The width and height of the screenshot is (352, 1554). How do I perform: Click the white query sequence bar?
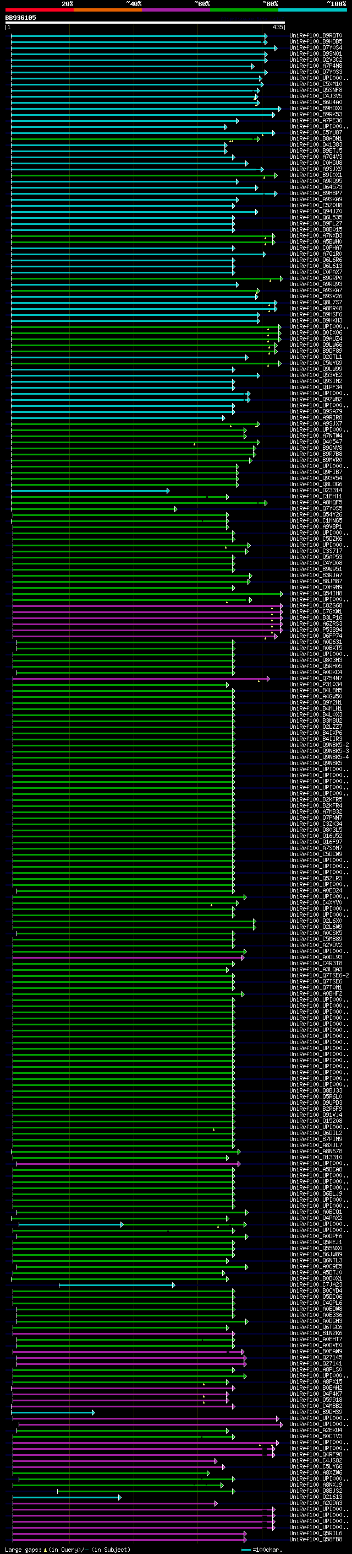coord(145,23)
